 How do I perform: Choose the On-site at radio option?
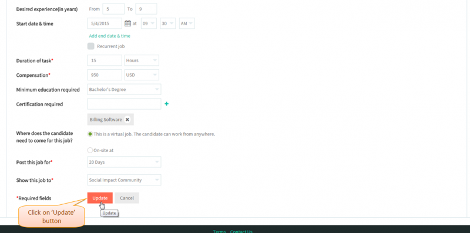pyautogui.click(x=90, y=150)
